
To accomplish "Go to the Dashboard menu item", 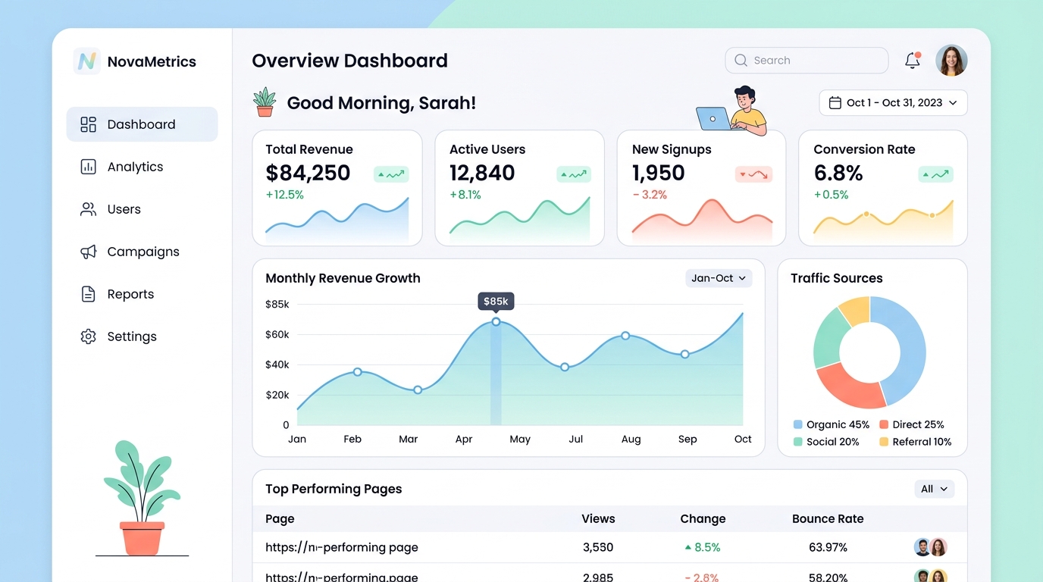I will click(x=142, y=124).
